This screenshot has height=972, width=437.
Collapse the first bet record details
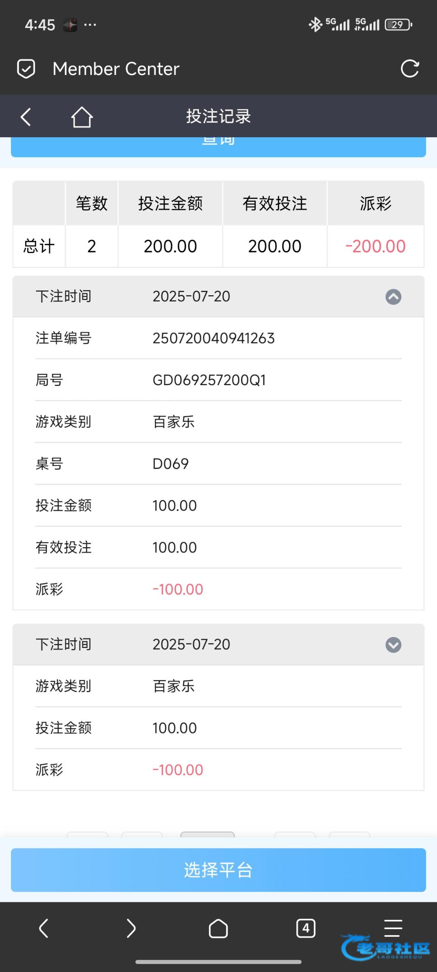pyautogui.click(x=393, y=297)
